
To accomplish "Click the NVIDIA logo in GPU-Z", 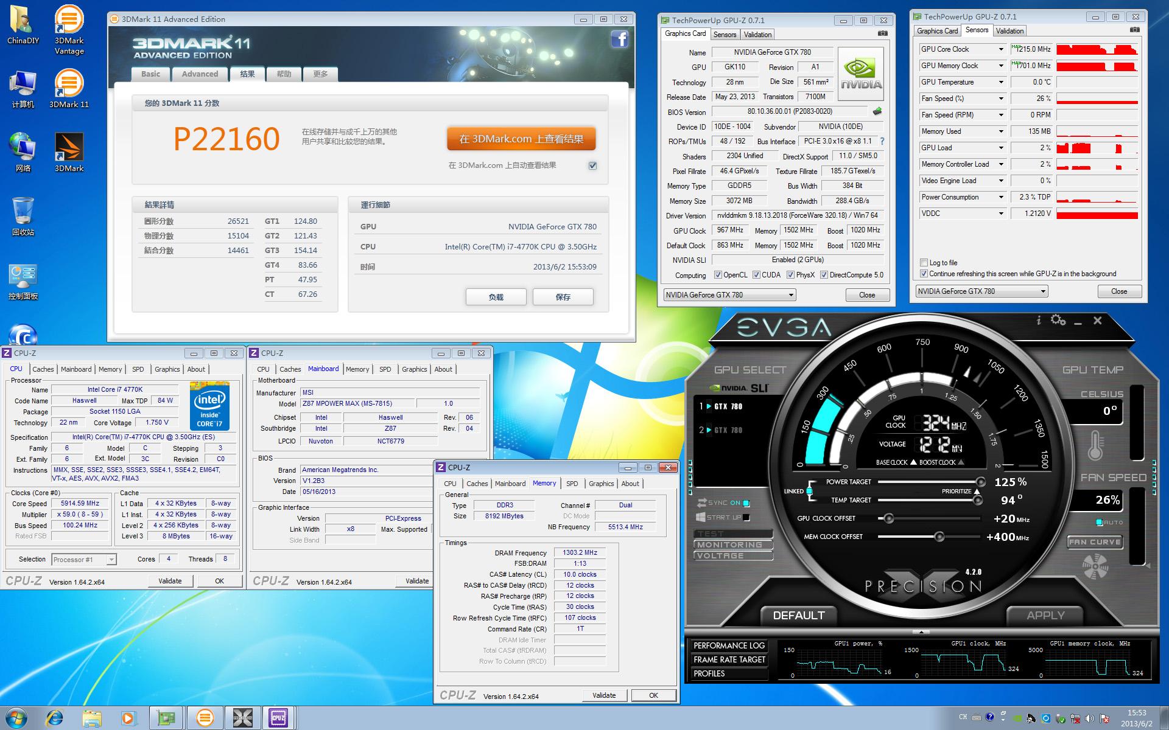I will [x=861, y=74].
